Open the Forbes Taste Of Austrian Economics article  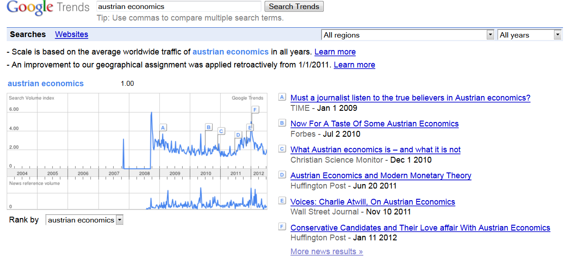[x=374, y=124]
